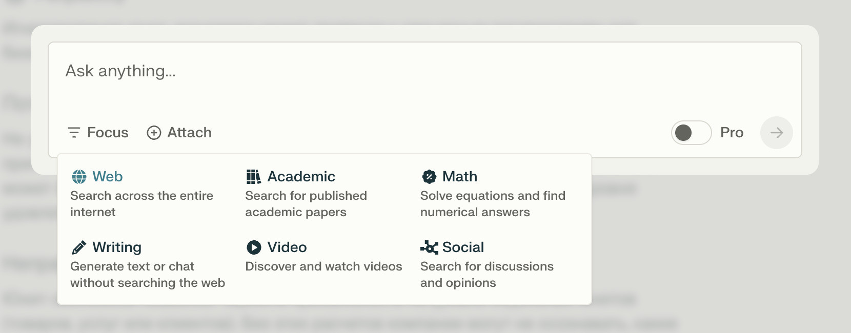Click the Social network nodes icon
The image size is (851, 333).
coord(429,247)
